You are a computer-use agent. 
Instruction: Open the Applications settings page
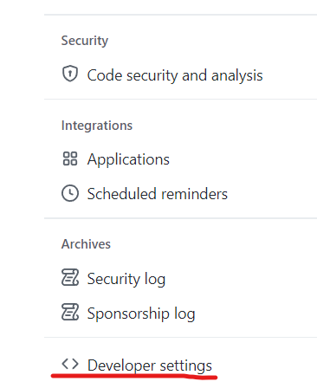click(128, 159)
